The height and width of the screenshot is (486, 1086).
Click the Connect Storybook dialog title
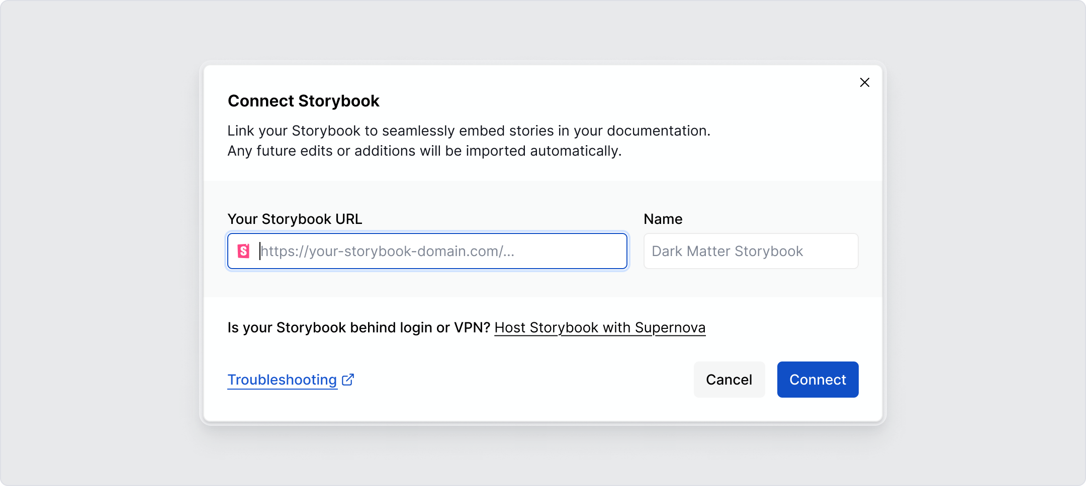[x=304, y=101]
